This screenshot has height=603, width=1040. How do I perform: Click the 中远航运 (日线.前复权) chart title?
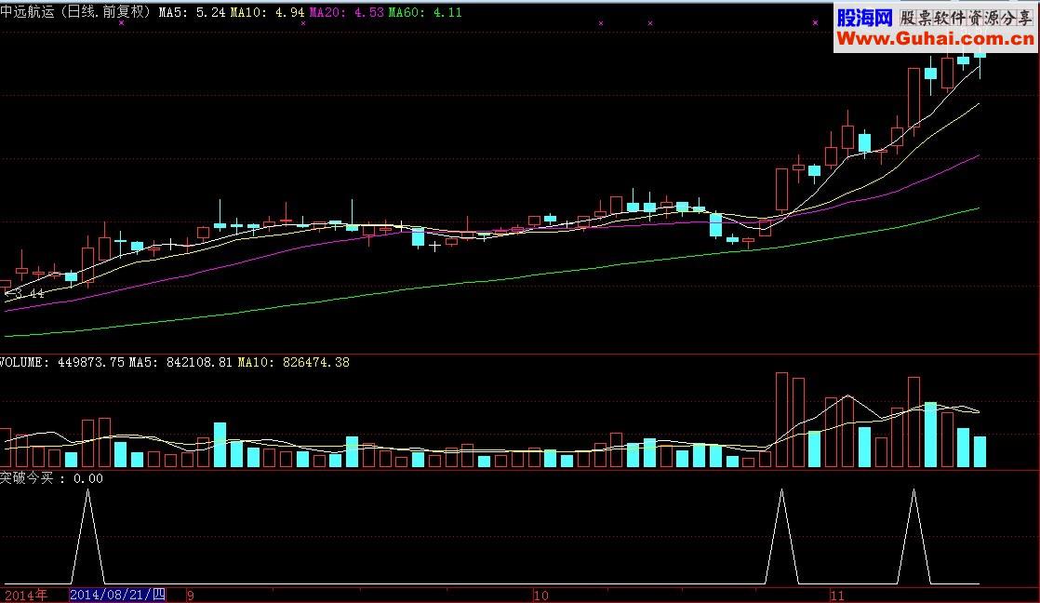(x=76, y=12)
